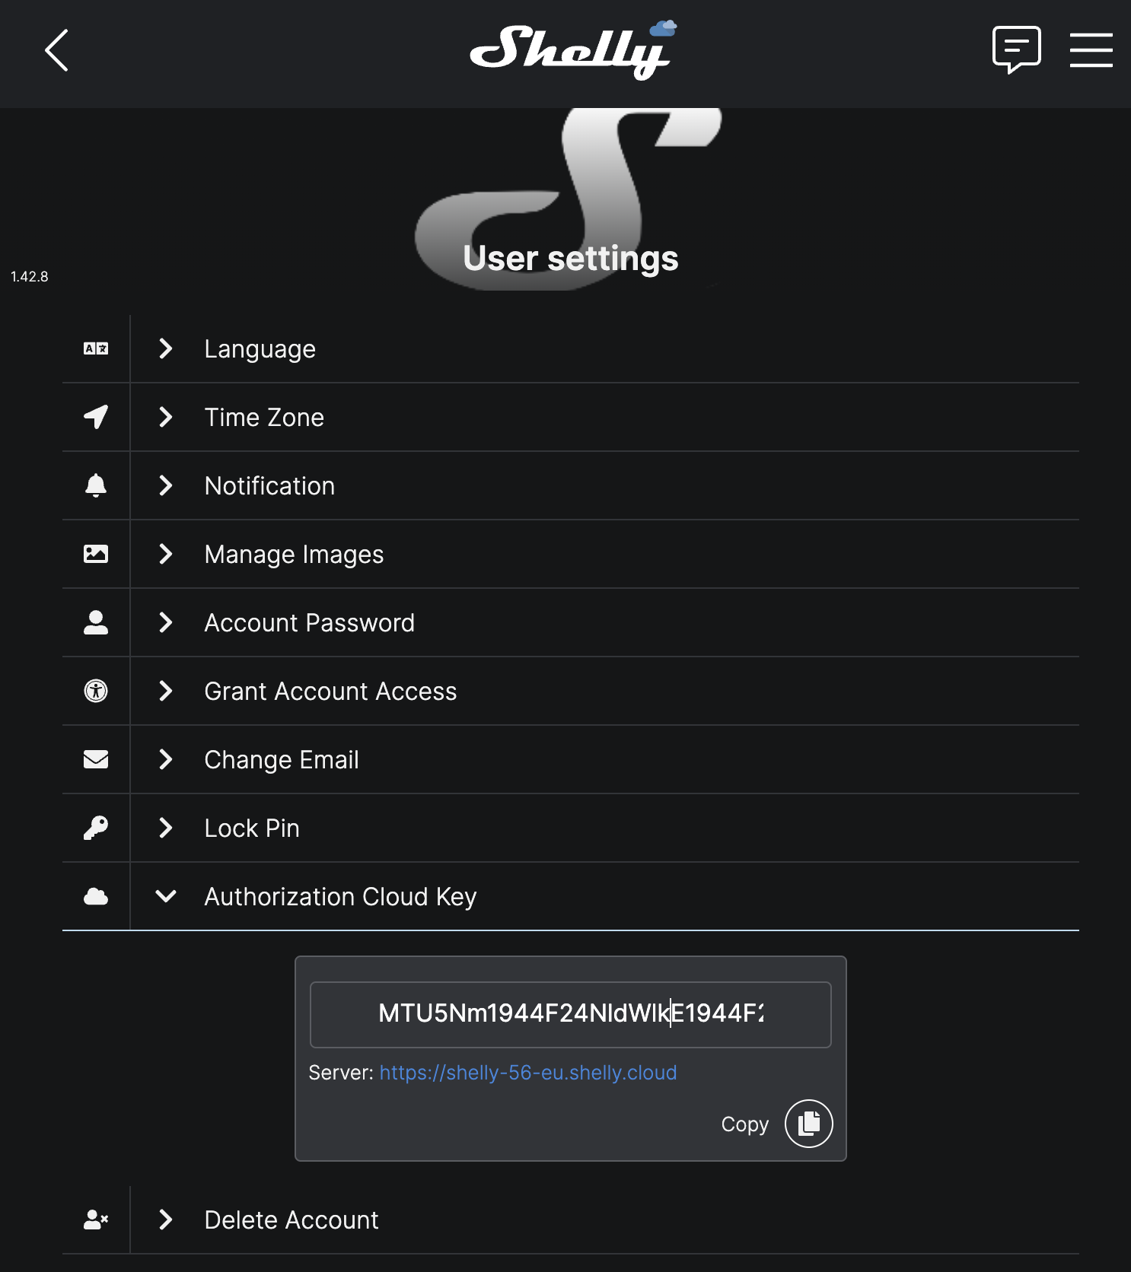Click the Language translation icon
The image size is (1131, 1272).
tap(96, 348)
